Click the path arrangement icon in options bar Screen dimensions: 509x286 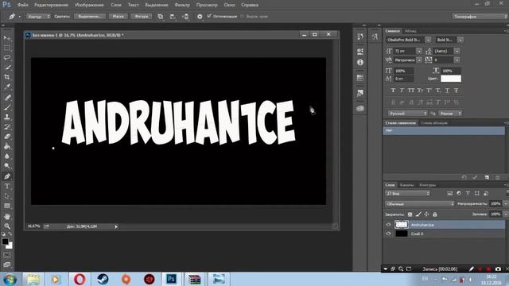185,16
